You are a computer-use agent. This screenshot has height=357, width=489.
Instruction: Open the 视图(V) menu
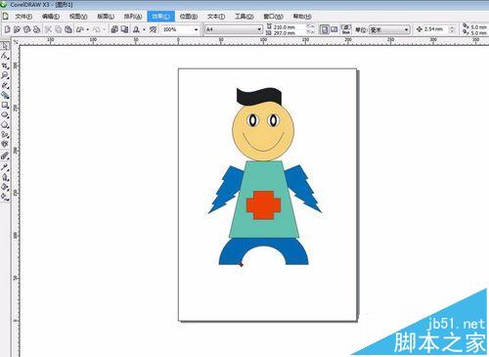click(78, 17)
